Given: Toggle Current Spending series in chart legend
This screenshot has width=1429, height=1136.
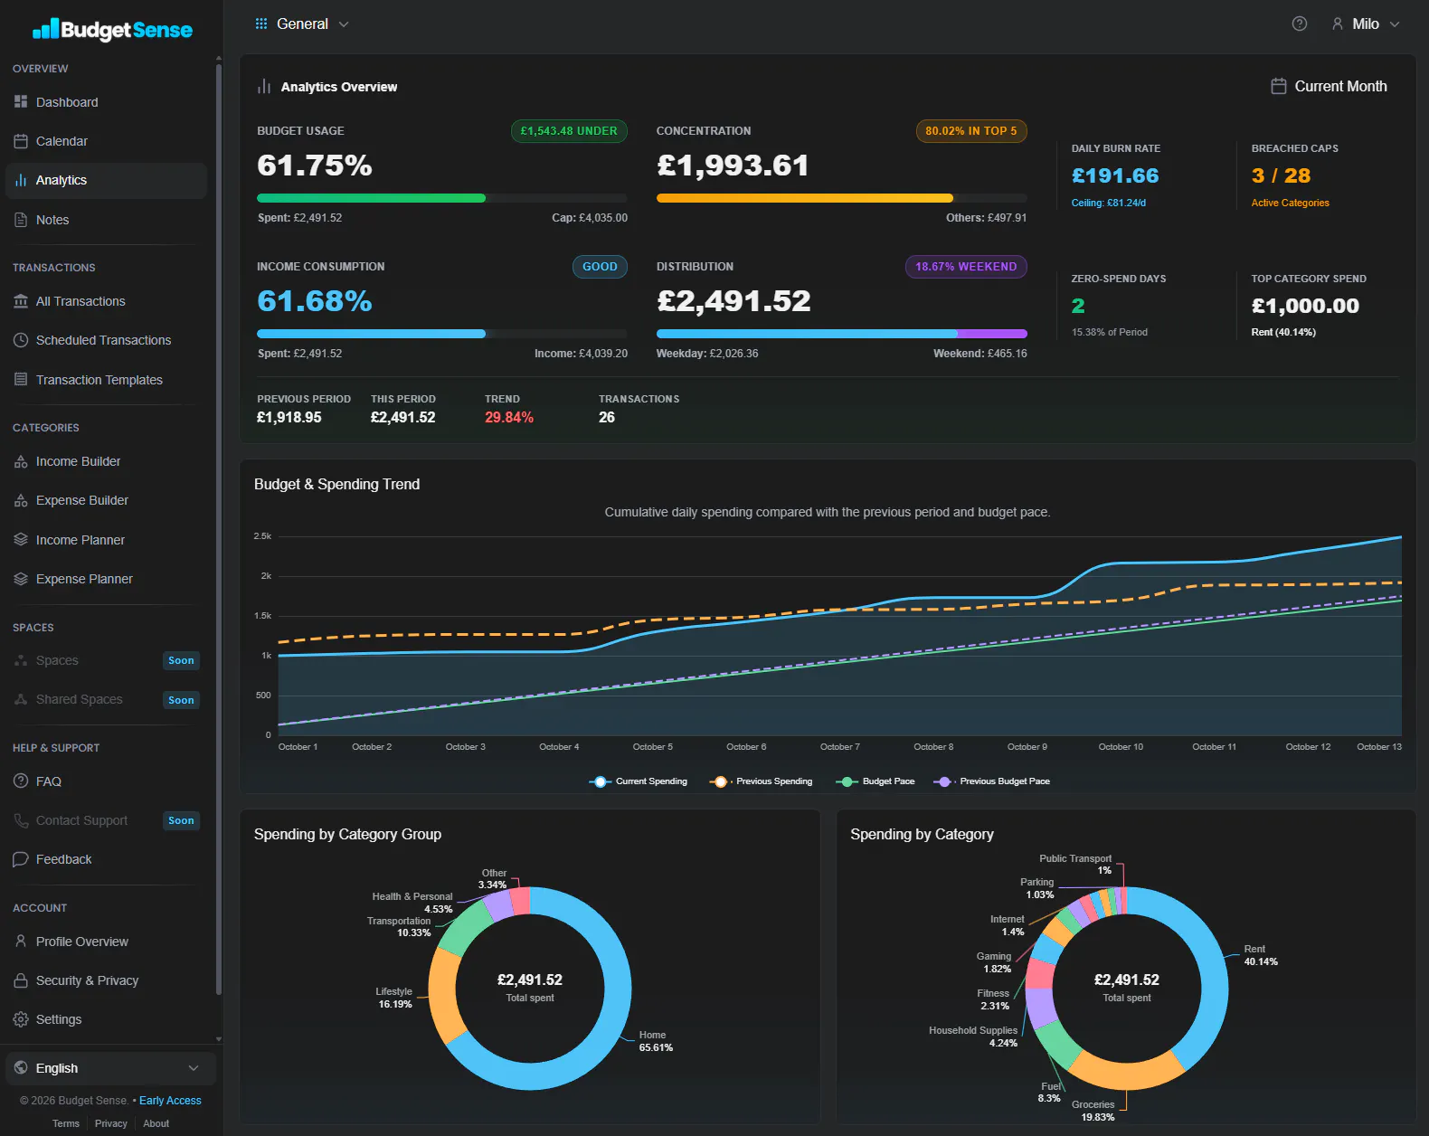Looking at the screenshot, I should pyautogui.click(x=639, y=781).
